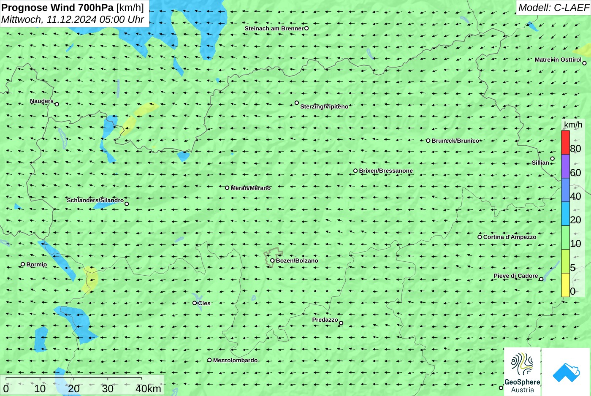Viewport: 591px width, 396px height.
Task: Click the 'km/h' legend heading
Action: pyautogui.click(x=573, y=125)
